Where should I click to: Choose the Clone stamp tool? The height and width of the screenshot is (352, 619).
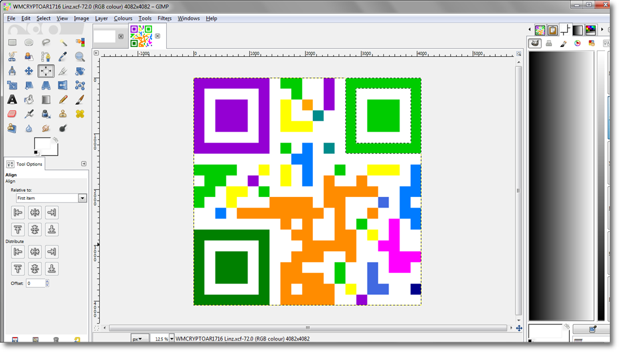63,114
